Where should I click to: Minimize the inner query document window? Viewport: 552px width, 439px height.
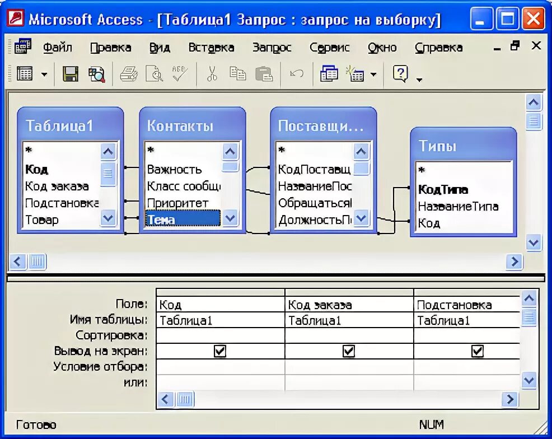tap(497, 49)
